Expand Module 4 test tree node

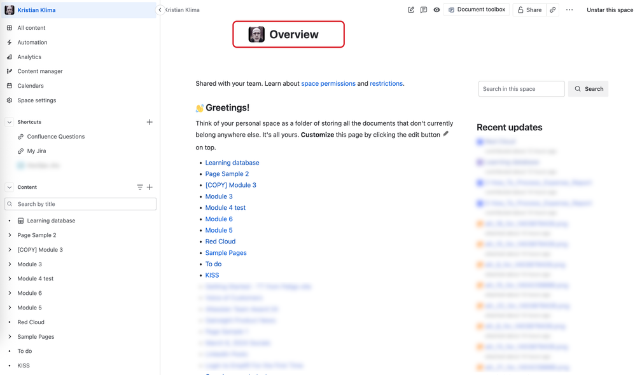click(x=10, y=279)
